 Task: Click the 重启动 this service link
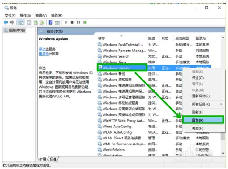click(x=44, y=54)
